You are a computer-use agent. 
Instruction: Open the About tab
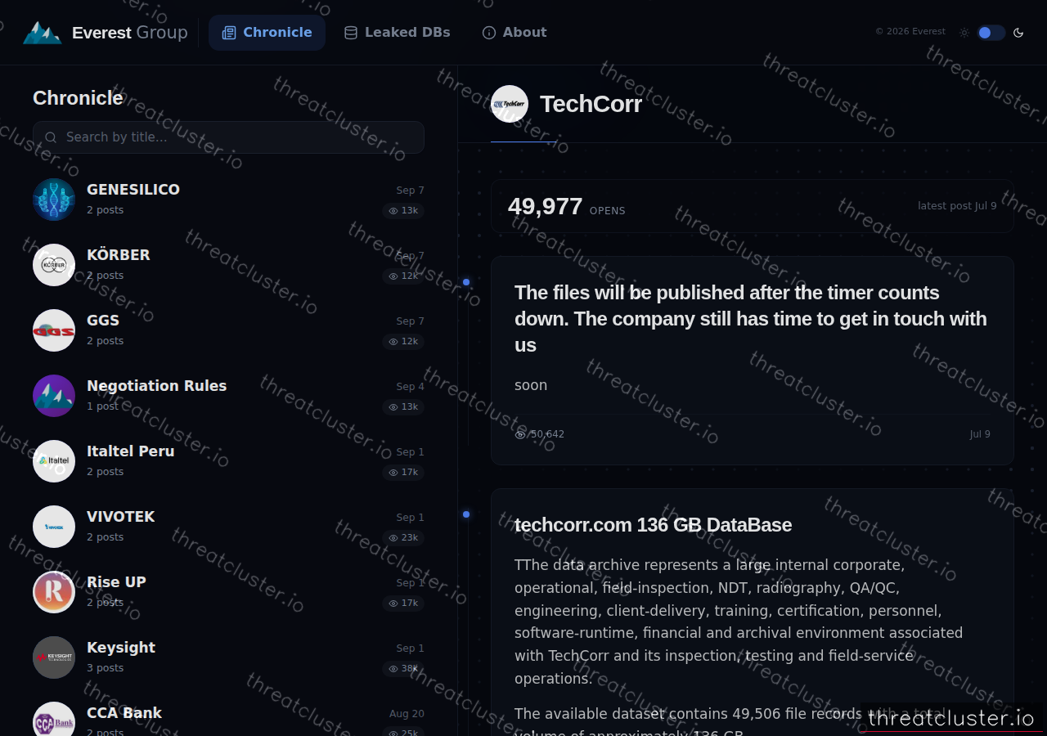(x=514, y=33)
